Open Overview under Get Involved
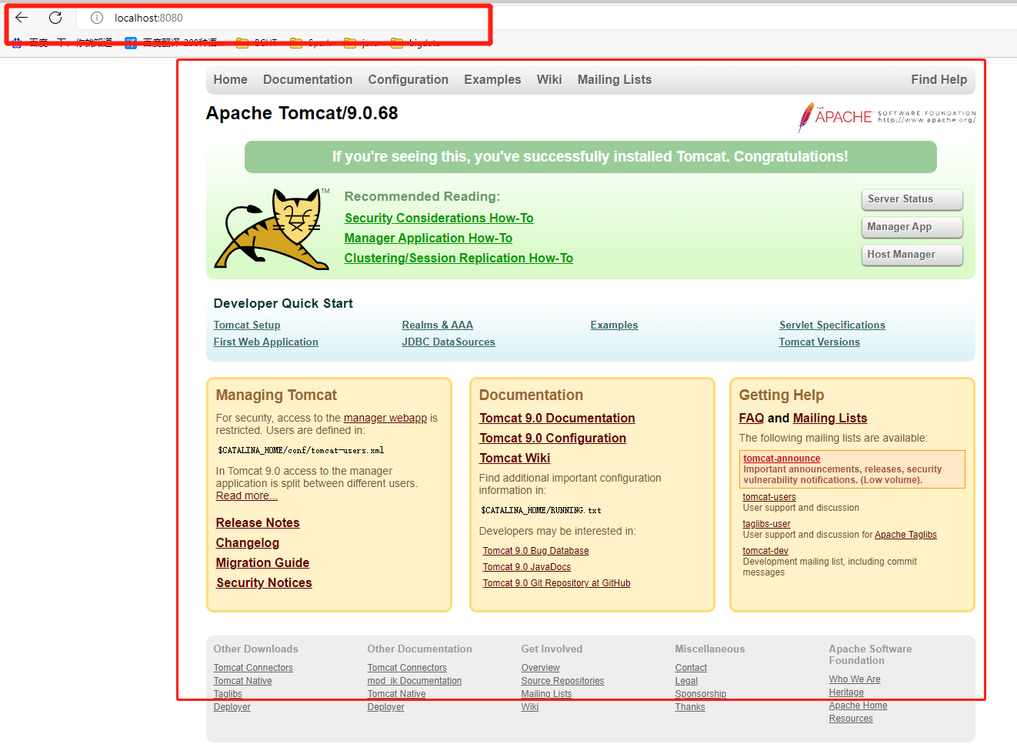This screenshot has height=744, width=1017. 541,668
